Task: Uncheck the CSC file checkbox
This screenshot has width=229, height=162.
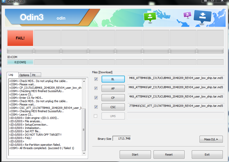Action: (96, 107)
